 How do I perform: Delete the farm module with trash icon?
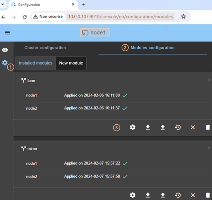coord(208,127)
